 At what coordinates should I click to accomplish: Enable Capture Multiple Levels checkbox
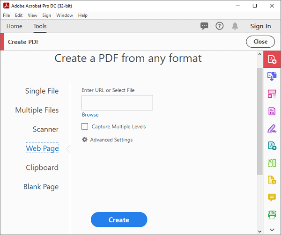pyautogui.click(x=85, y=126)
